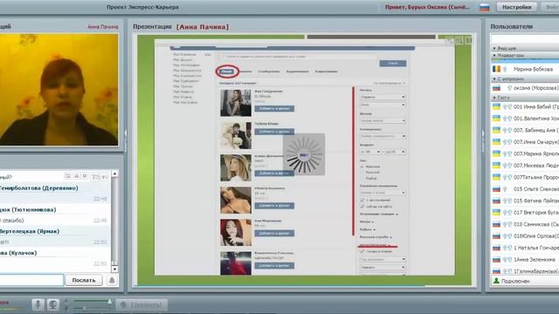Click add-friend button beside the red-haired woman photo
Image resolution: width=559 pixels, height=314 pixels.
[x=274, y=233]
